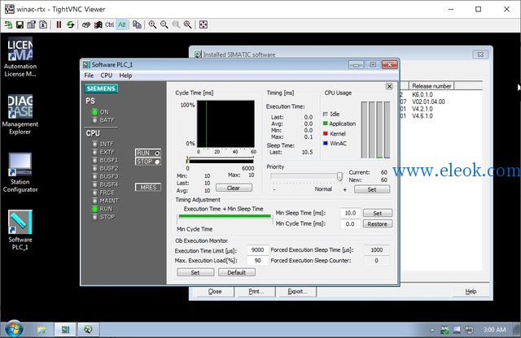Show hidden tray icons arrow

pyautogui.click(x=432, y=330)
